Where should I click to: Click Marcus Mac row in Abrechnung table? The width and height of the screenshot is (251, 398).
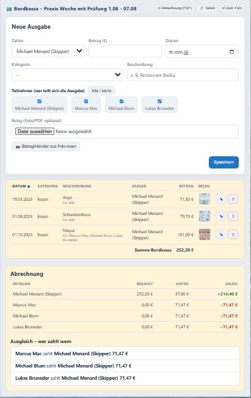(x=125, y=305)
